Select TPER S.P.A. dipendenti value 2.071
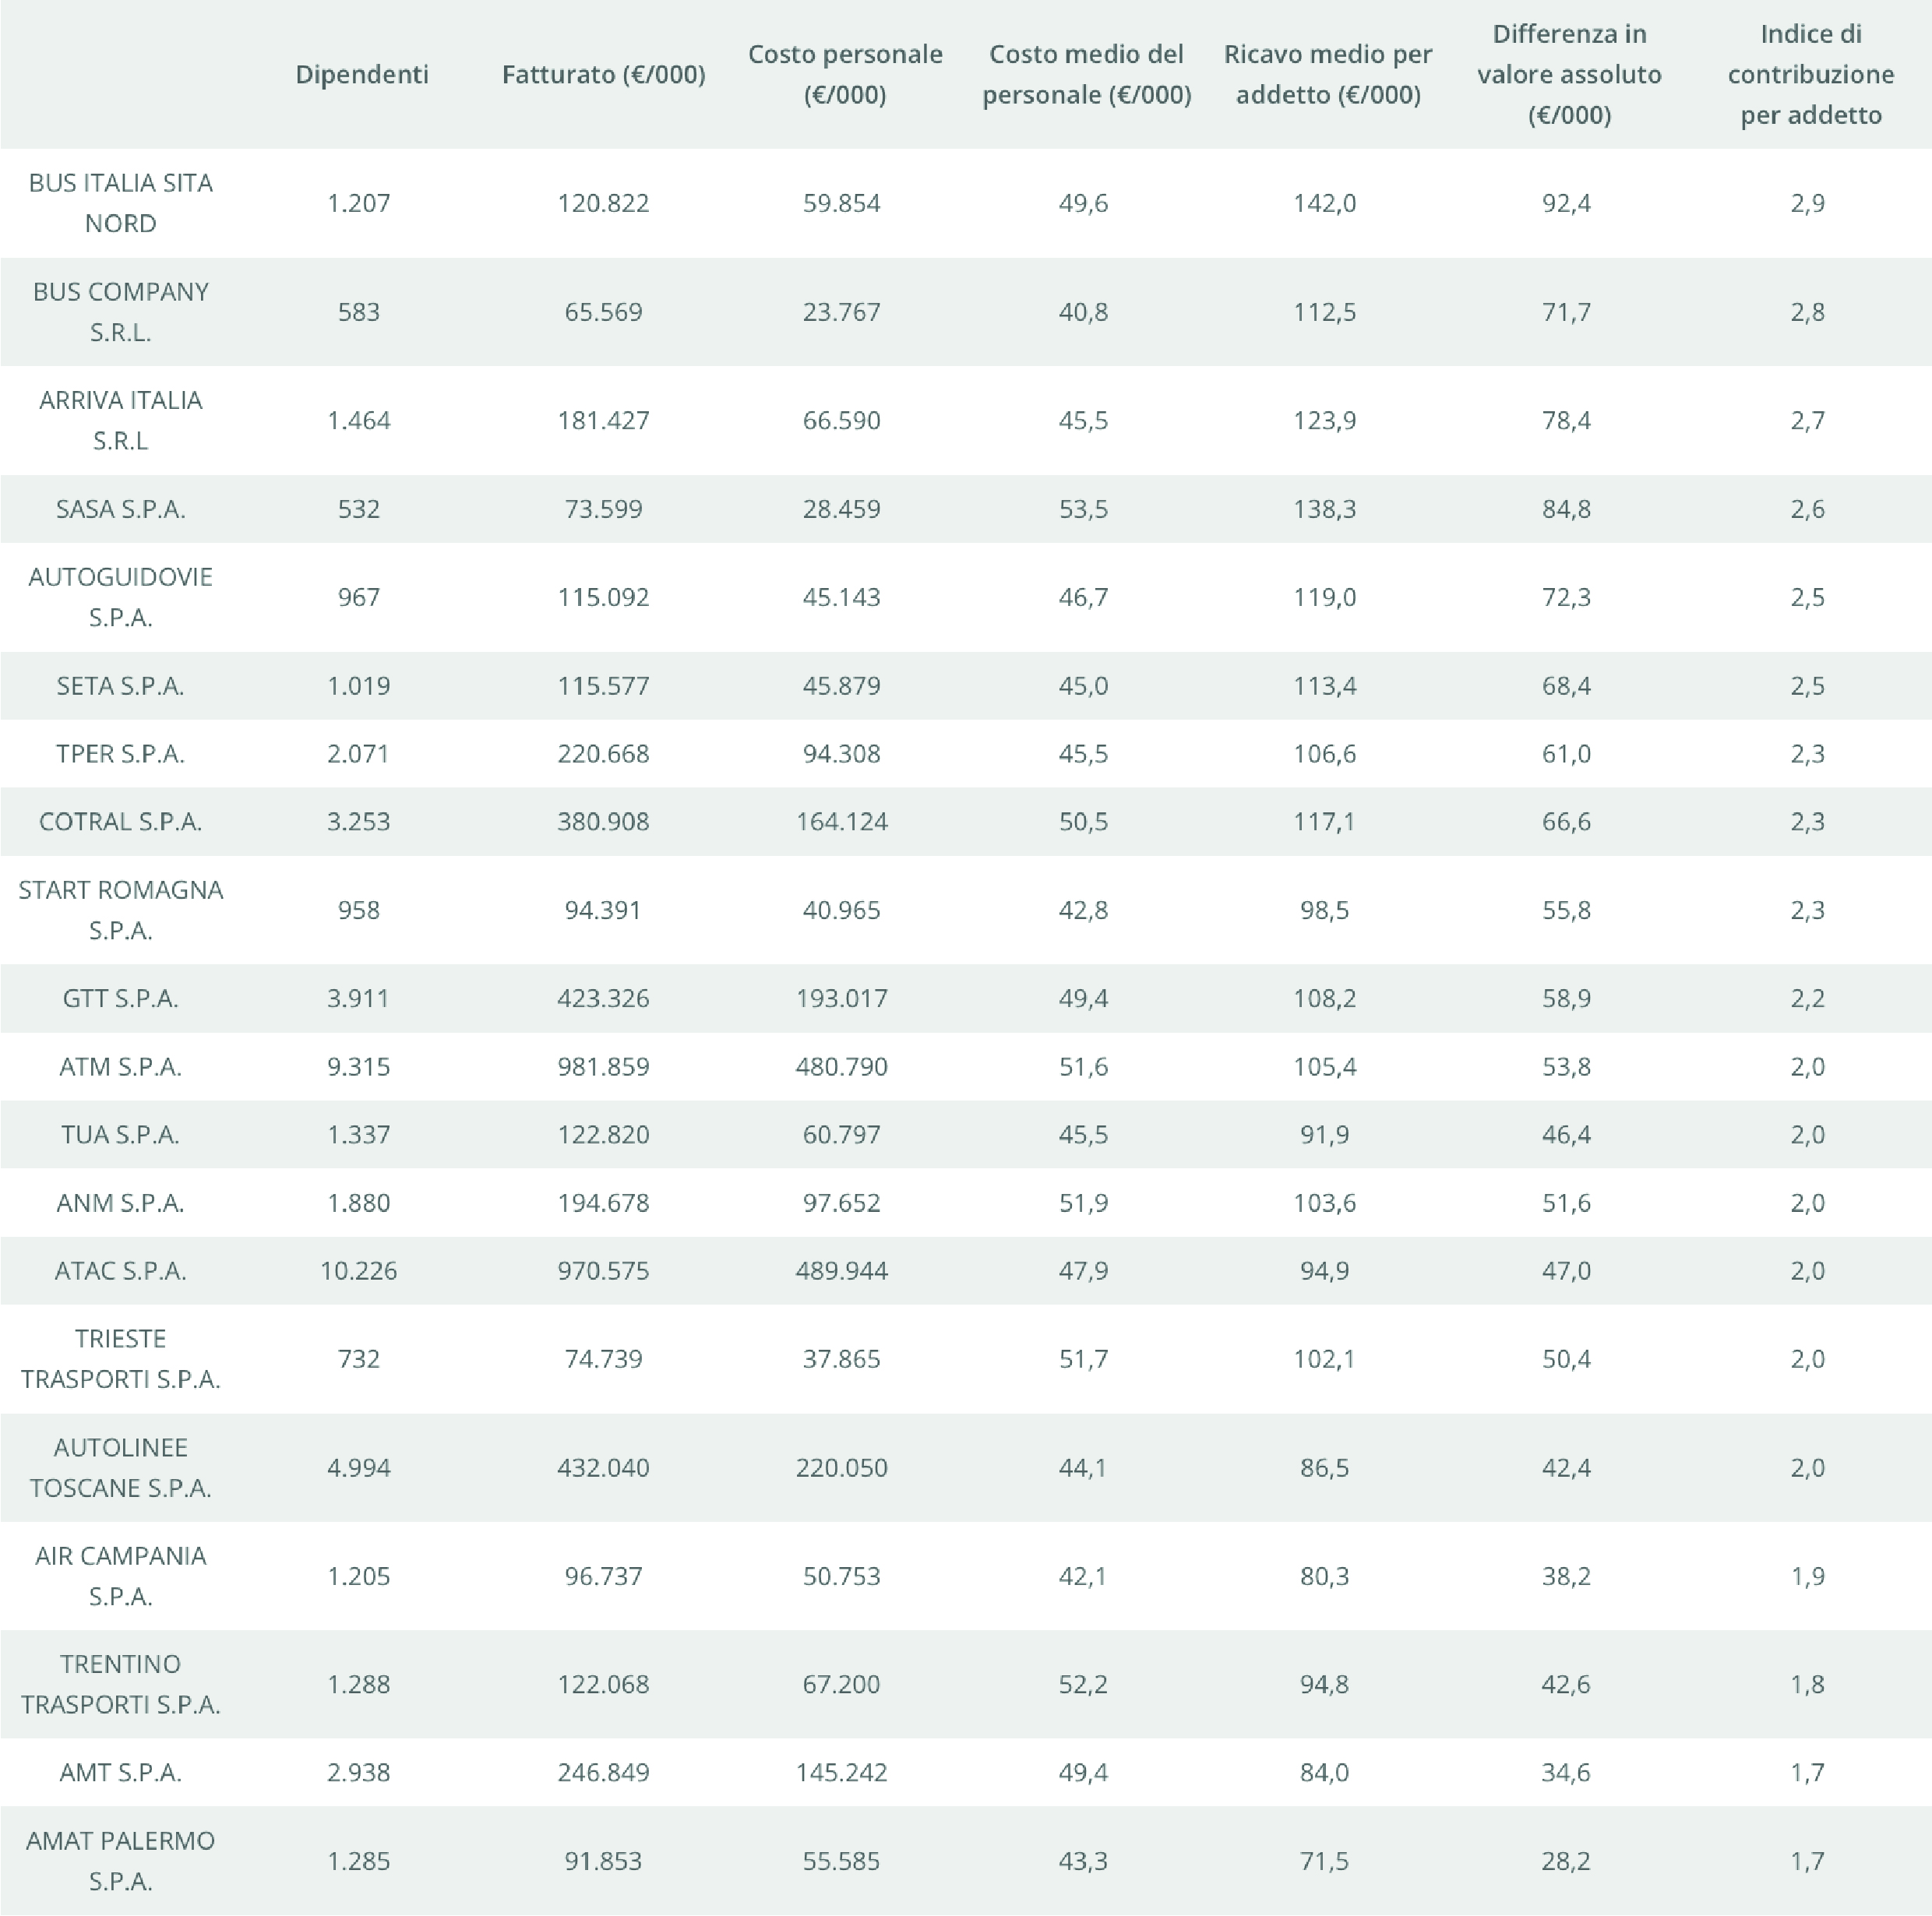This screenshot has height=1916, width=1932. [x=358, y=754]
